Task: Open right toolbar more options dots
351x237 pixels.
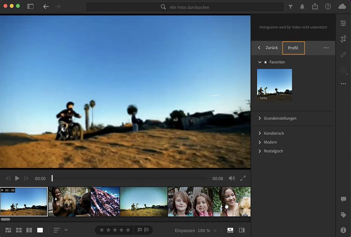Action: [343, 84]
